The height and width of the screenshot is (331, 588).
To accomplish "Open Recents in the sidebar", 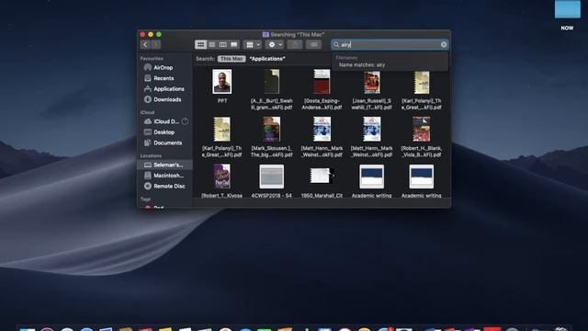I will [x=164, y=78].
